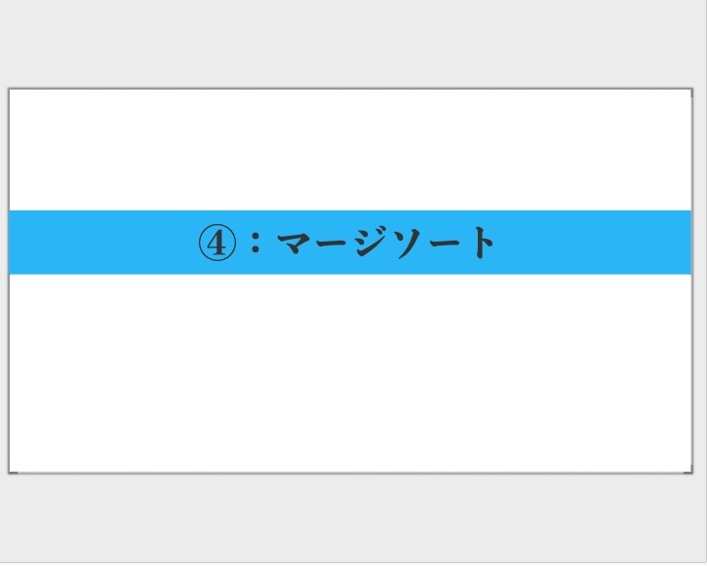
Task: Select blue banner right of the title
Action: point(595,243)
